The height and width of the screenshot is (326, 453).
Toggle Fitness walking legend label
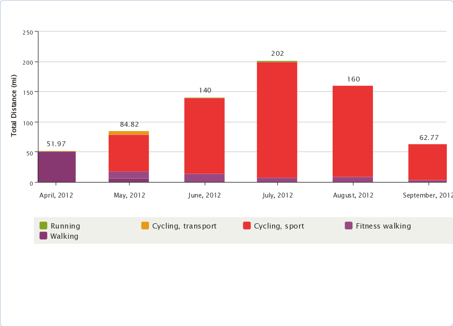point(383,226)
